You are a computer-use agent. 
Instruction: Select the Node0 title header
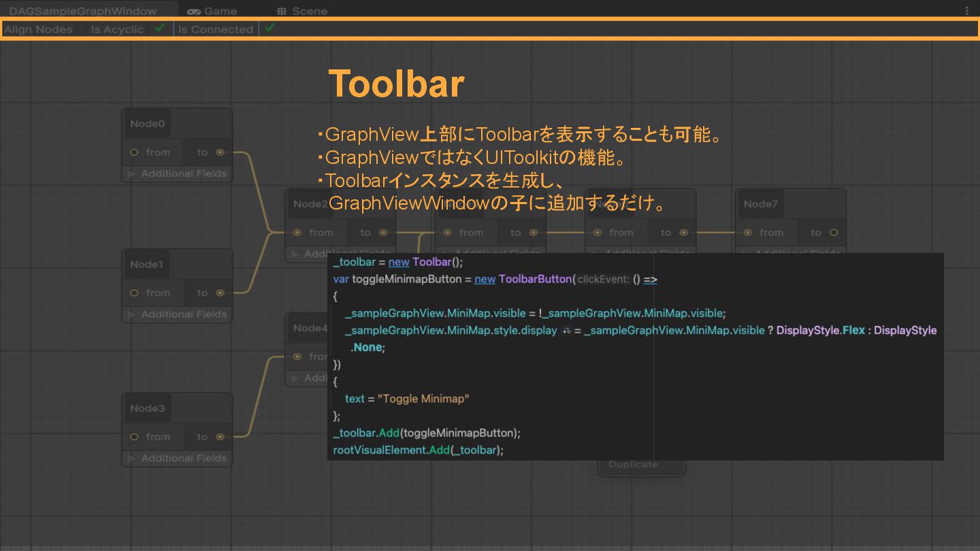[x=148, y=124]
